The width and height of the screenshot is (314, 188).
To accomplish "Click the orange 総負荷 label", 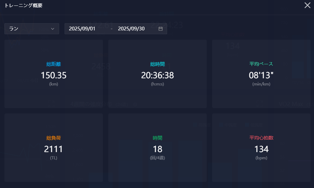I will coord(54,138).
